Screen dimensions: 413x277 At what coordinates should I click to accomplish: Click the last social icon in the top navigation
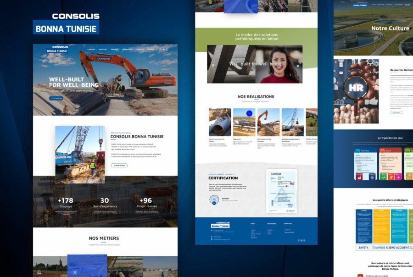(166, 49)
